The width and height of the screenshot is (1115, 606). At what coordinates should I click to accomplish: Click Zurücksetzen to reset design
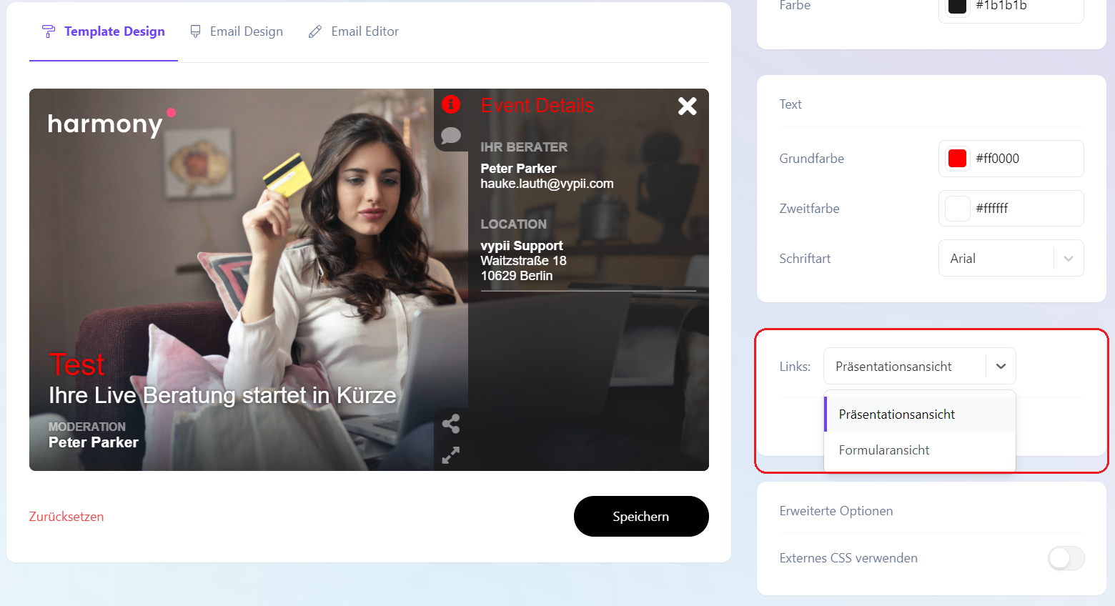(66, 517)
